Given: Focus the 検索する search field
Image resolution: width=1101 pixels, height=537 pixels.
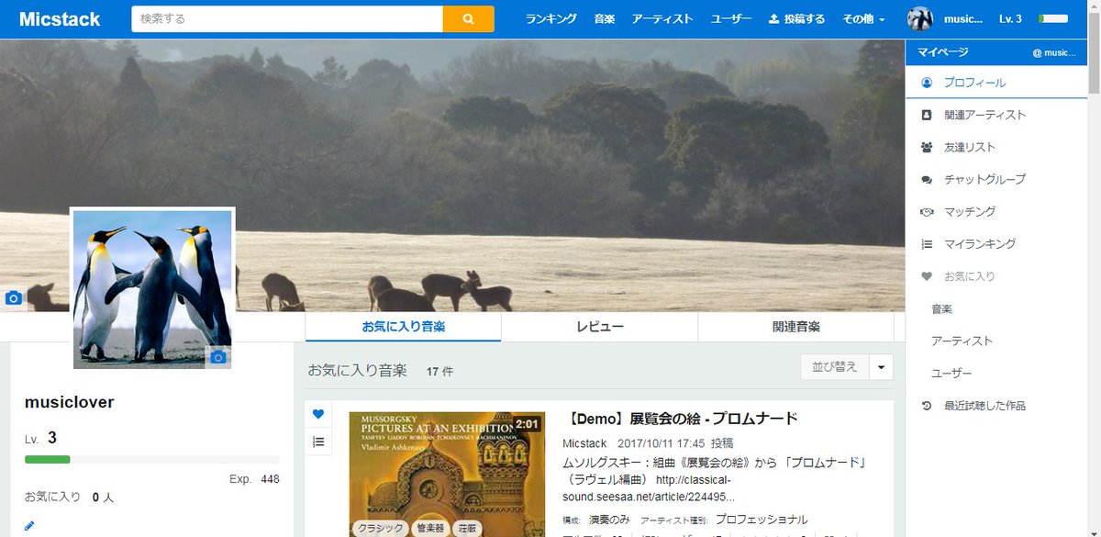Looking at the screenshot, I should tap(287, 18).
